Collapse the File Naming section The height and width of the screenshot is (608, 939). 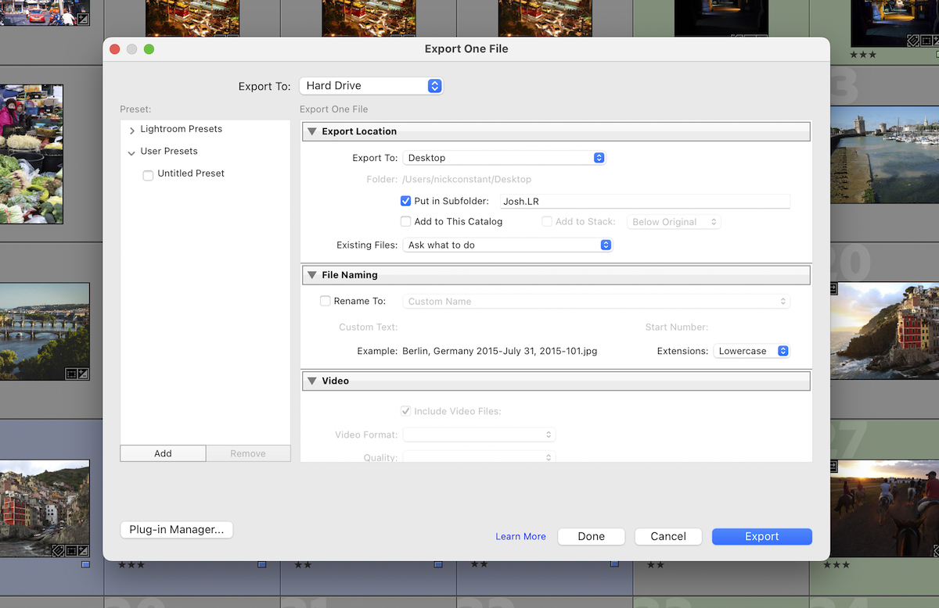click(311, 275)
